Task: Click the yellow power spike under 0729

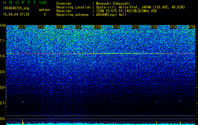Action: tap(180, 122)
